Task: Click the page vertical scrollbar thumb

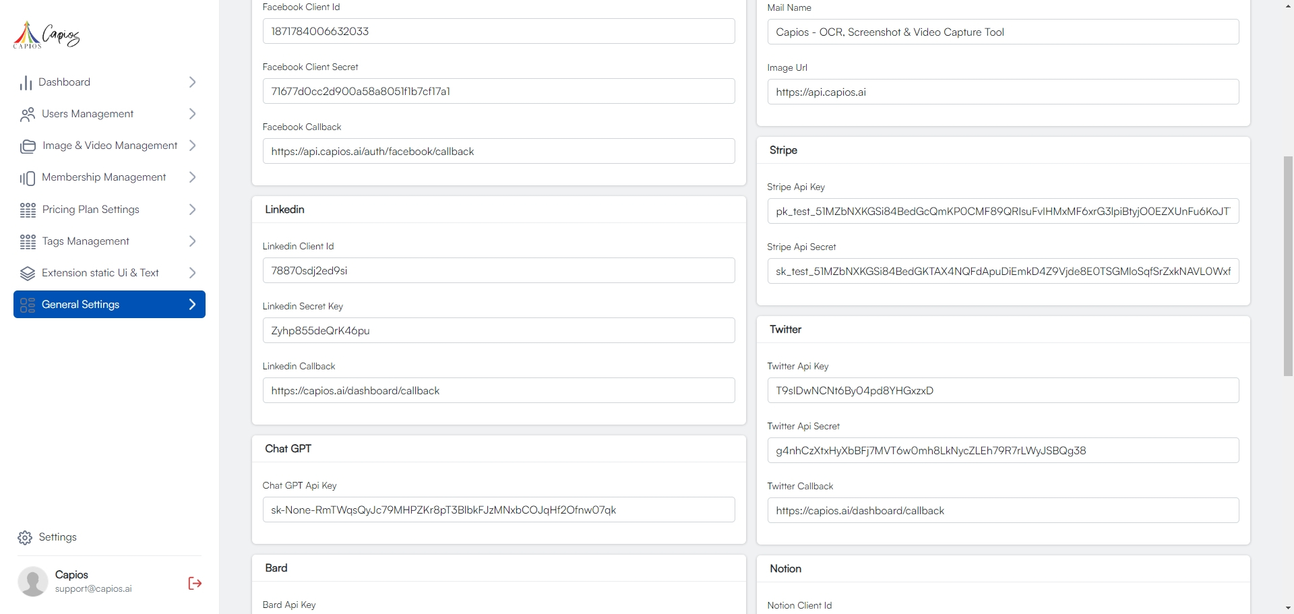Action: tap(1288, 266)
